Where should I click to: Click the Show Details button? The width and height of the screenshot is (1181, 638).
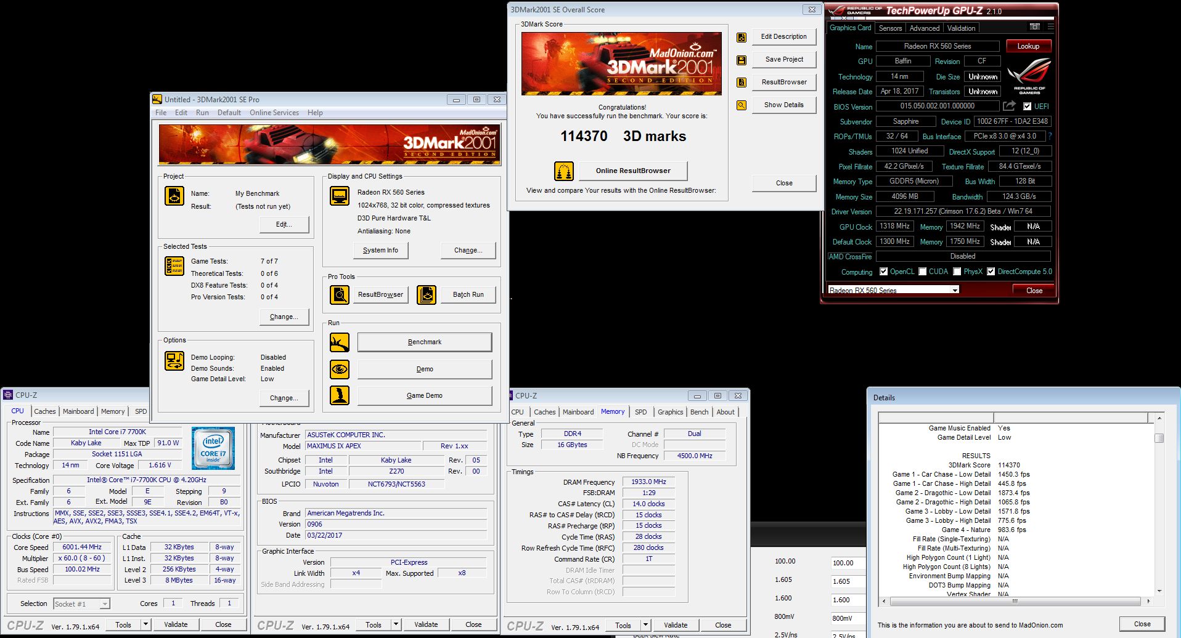coord(784,105)
